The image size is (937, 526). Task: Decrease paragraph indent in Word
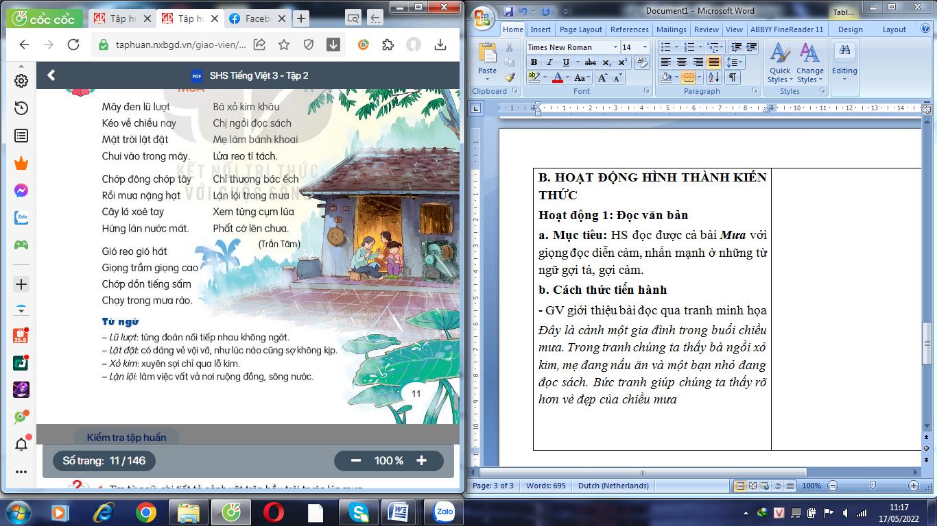[x=735, y=47]
